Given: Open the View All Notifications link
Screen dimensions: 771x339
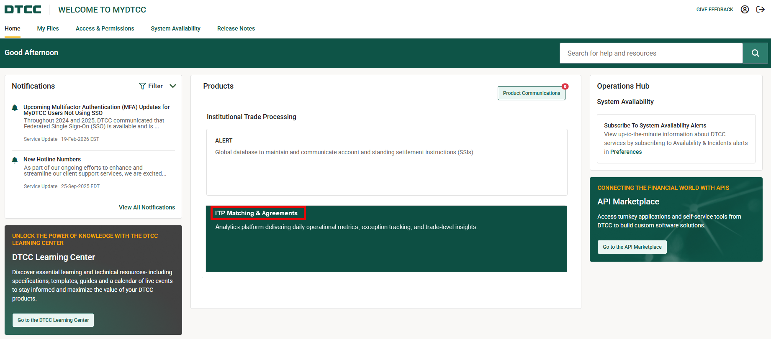Looking at the screenshot, I should click(147, 207).
